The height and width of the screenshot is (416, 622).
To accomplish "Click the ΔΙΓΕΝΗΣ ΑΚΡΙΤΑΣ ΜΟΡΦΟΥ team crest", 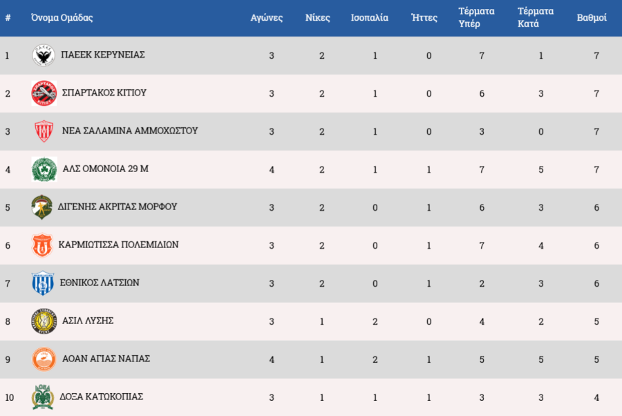I will click(41, 207).
